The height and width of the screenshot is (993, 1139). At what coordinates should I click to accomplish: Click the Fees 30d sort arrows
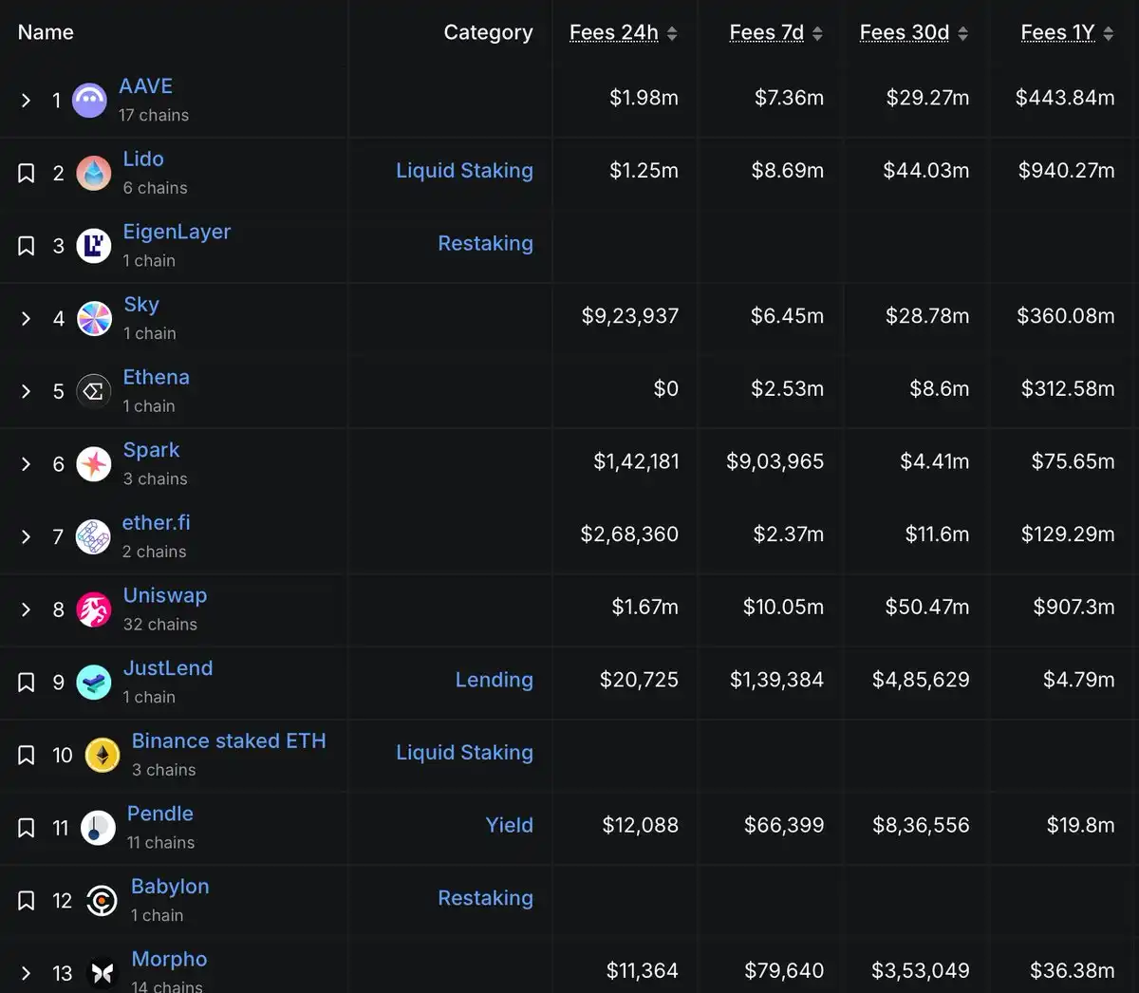click(x=962, y=34)
